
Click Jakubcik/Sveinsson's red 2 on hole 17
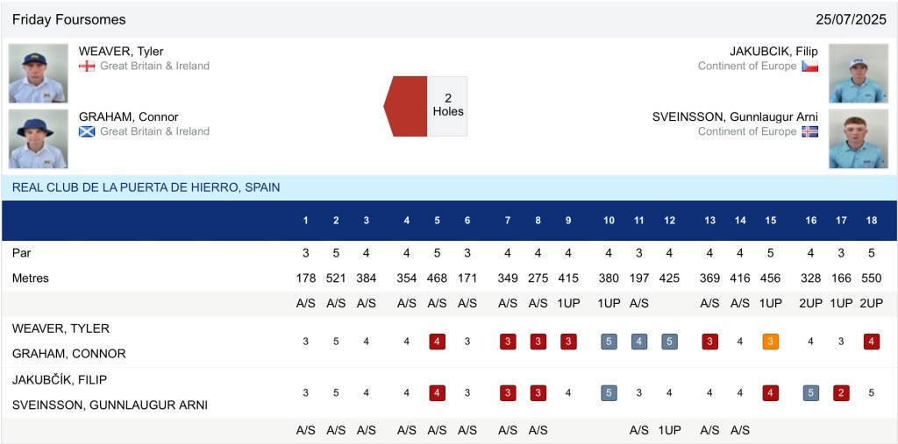841,392
